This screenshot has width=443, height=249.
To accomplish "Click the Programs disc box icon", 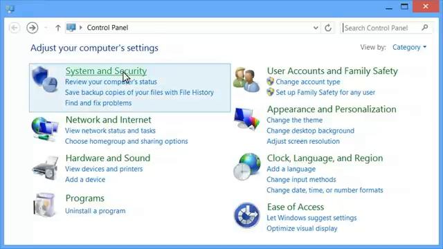I will pyautogui.click(x=44, y=205).
